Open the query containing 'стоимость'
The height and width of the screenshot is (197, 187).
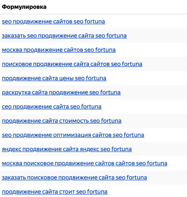(62, 121)
